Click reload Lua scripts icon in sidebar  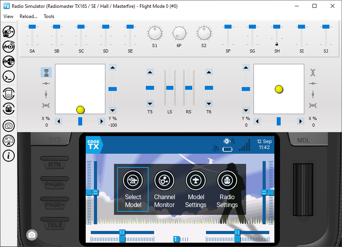(x=9, y=94)
